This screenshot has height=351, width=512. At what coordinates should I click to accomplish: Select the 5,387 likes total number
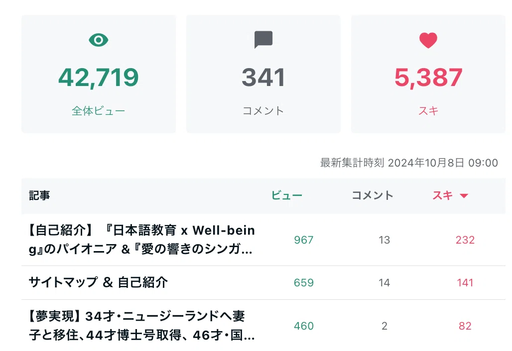428,78
